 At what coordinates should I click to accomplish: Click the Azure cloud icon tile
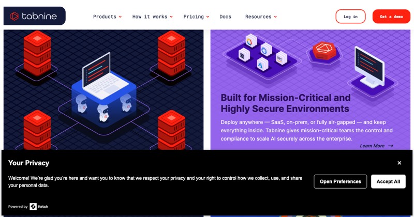tap(262, 64)
